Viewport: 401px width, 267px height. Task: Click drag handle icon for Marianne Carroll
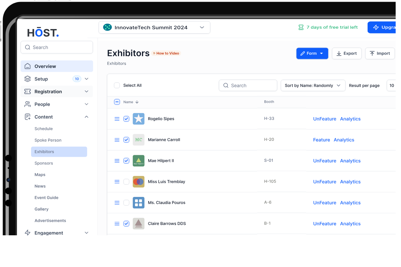(117, 140)
